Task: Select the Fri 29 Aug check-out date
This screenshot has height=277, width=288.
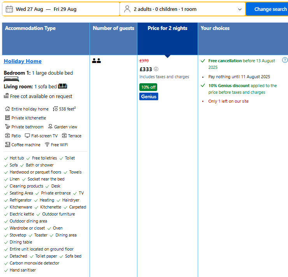Action: tap(65, 9)
